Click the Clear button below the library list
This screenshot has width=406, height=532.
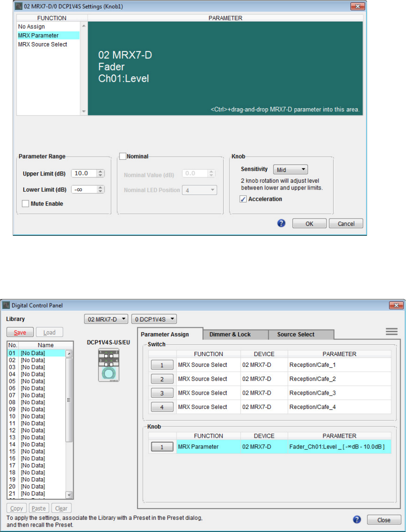click(x=62, y=508)
